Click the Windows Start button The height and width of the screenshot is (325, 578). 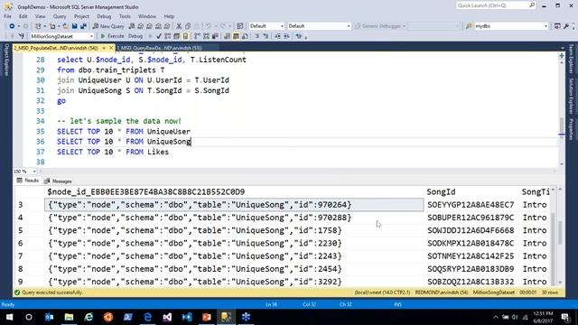pyautogui.click(x=9, y=317)
